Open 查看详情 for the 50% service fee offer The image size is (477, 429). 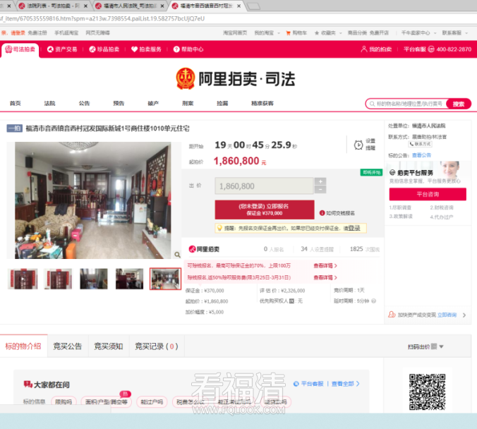[x=325, y=277]
